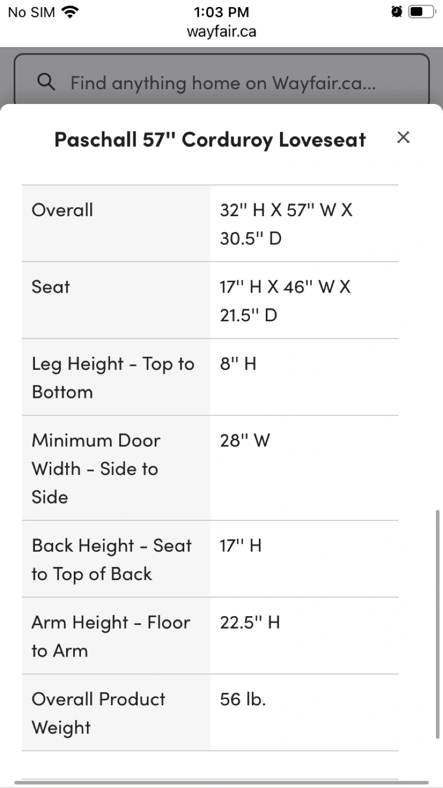Tap the Wi-Fi status icon
443x788 pixels.
pos(69,12)
